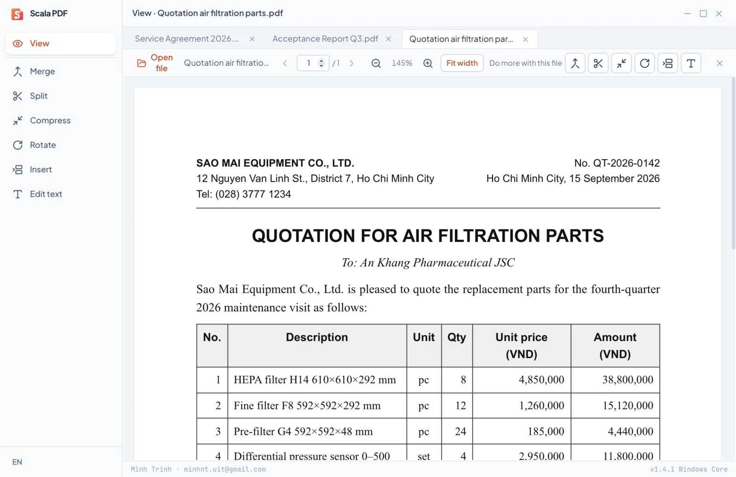Click the 15 September 2026 date line
Viewport: 736px width, 477px height.
tap(573, 178)
